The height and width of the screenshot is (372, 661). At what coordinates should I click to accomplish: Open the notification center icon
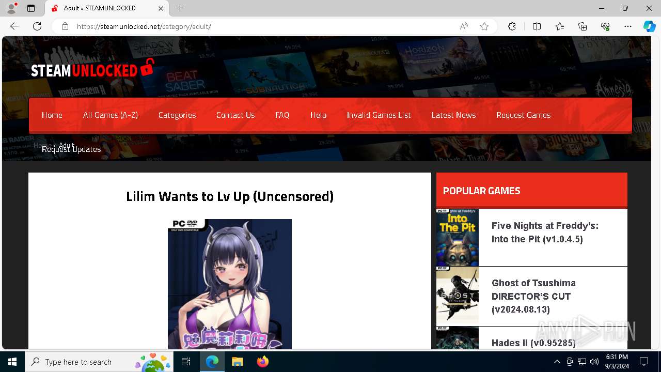coord(644,362)
